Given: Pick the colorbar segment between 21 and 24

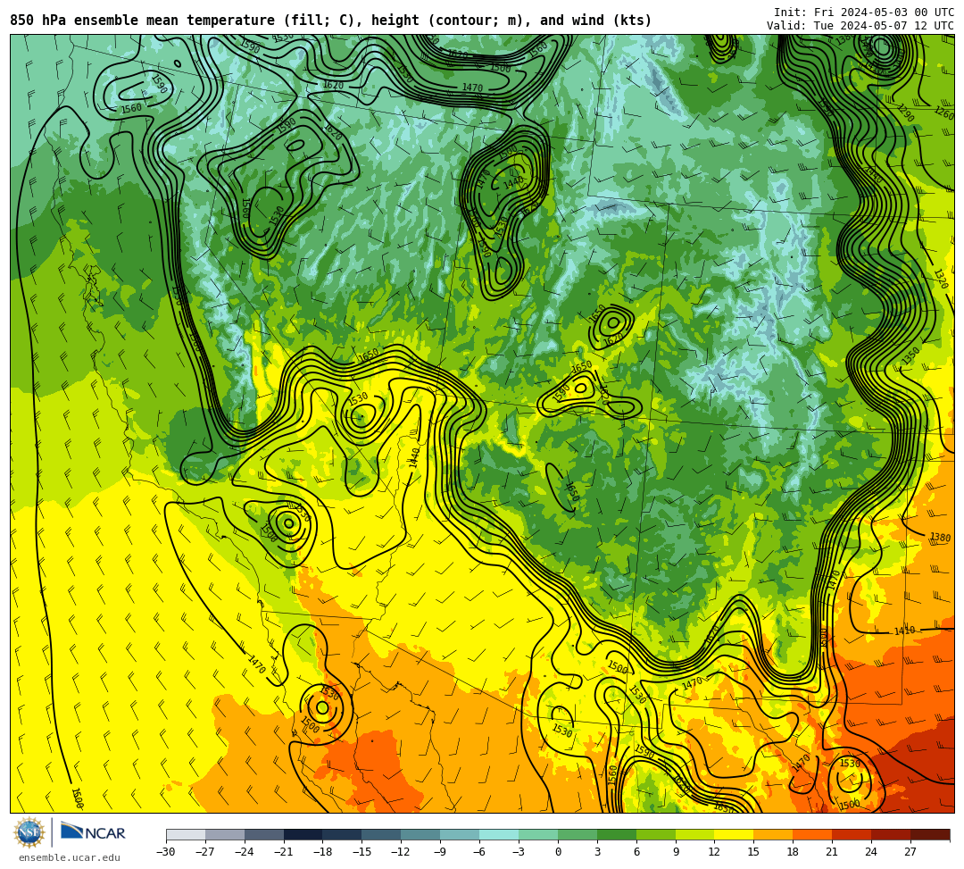Looking at the screenshot, I should 852,834.
